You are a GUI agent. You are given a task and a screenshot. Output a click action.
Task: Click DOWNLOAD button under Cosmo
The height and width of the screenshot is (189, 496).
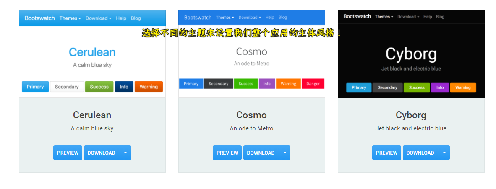coord(261,153)
